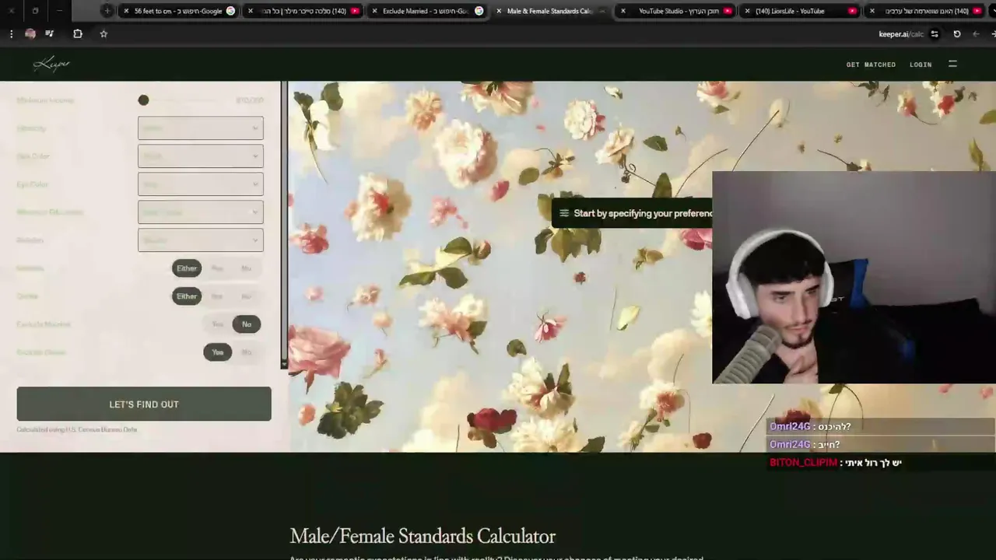Switch to the '56 feet to cm' Google tab
This screenshot has width=996, height=560.
click(177, 11)
